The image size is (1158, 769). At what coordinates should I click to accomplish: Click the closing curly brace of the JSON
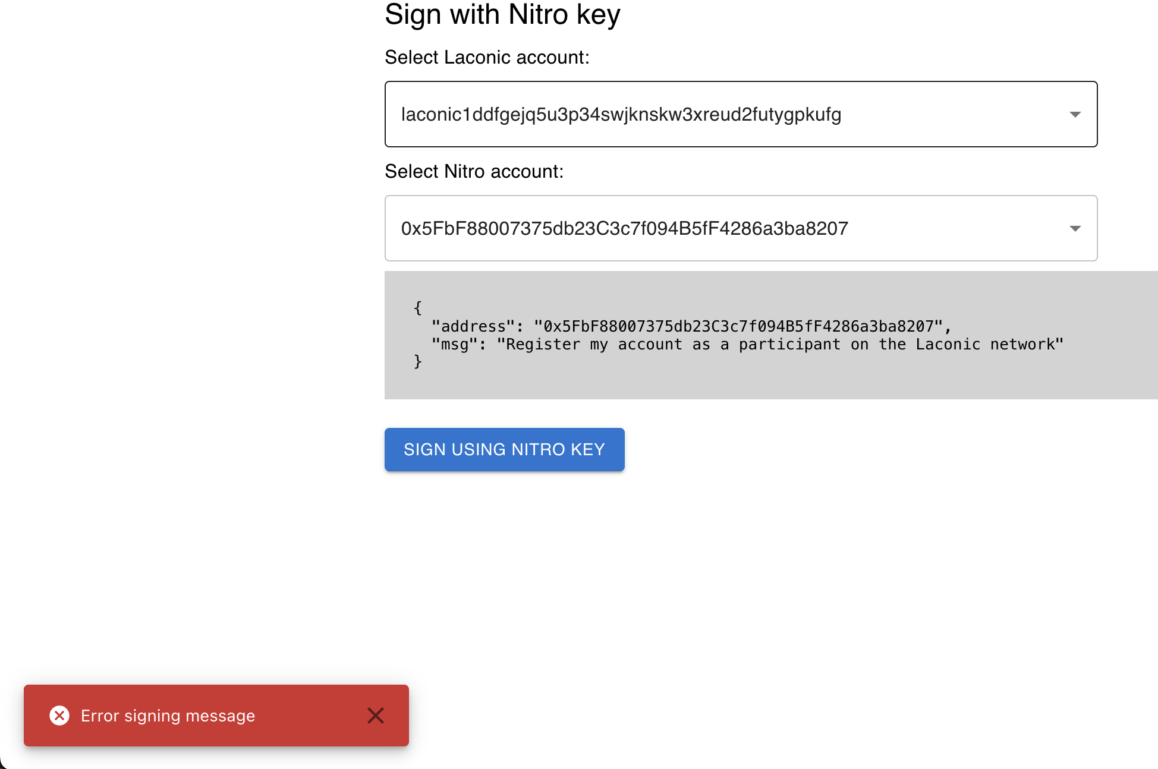click(418, 361)
